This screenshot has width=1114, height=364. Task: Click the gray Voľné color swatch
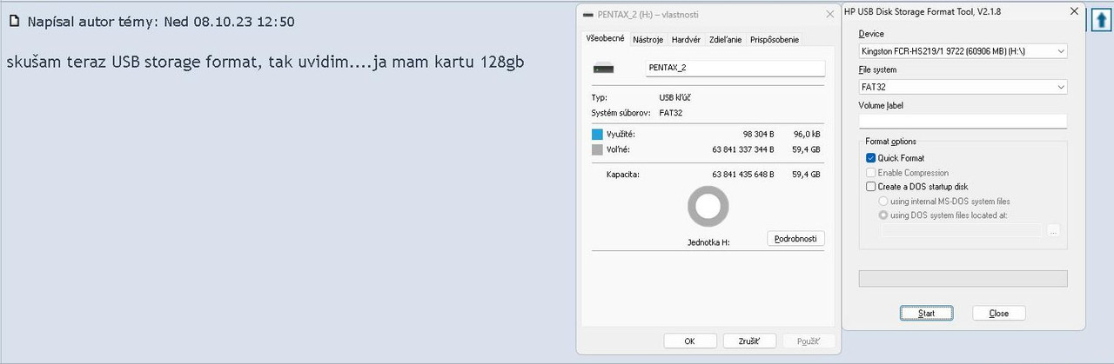[597, 149]
